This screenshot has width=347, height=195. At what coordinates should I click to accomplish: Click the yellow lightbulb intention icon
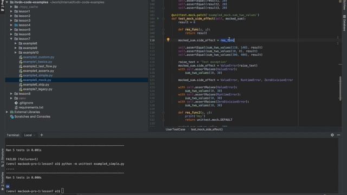click(x=168, y=40)
